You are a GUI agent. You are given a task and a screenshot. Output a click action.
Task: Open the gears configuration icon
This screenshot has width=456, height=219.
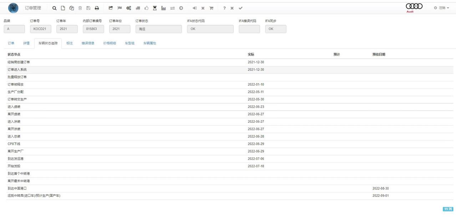pos(128,8)
